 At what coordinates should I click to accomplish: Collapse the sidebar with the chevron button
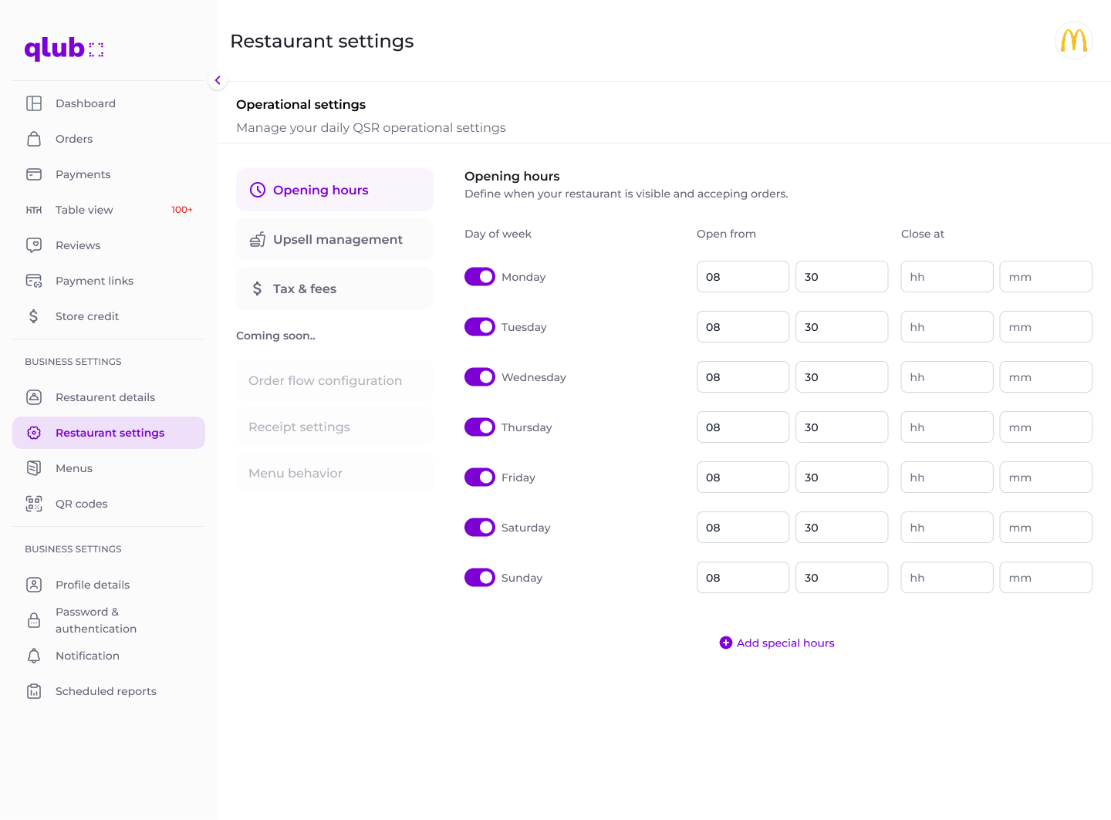(218, 80)
